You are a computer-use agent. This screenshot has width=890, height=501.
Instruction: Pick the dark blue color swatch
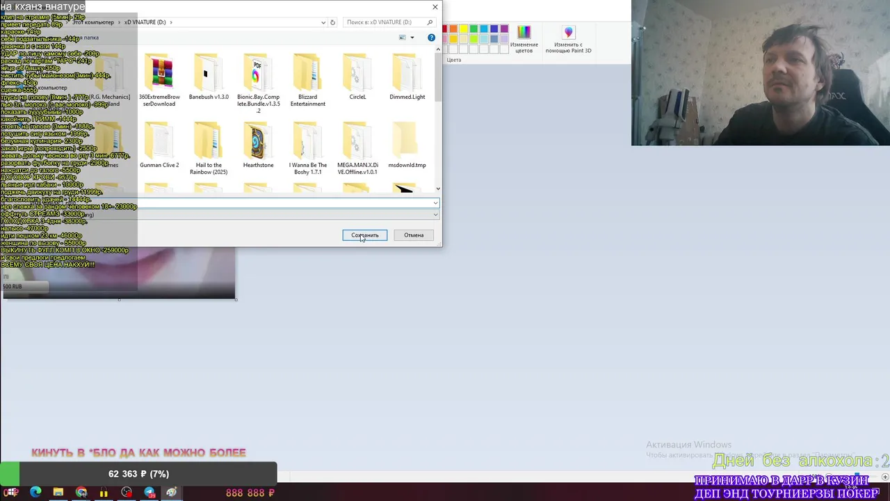[x=494, y=29]
